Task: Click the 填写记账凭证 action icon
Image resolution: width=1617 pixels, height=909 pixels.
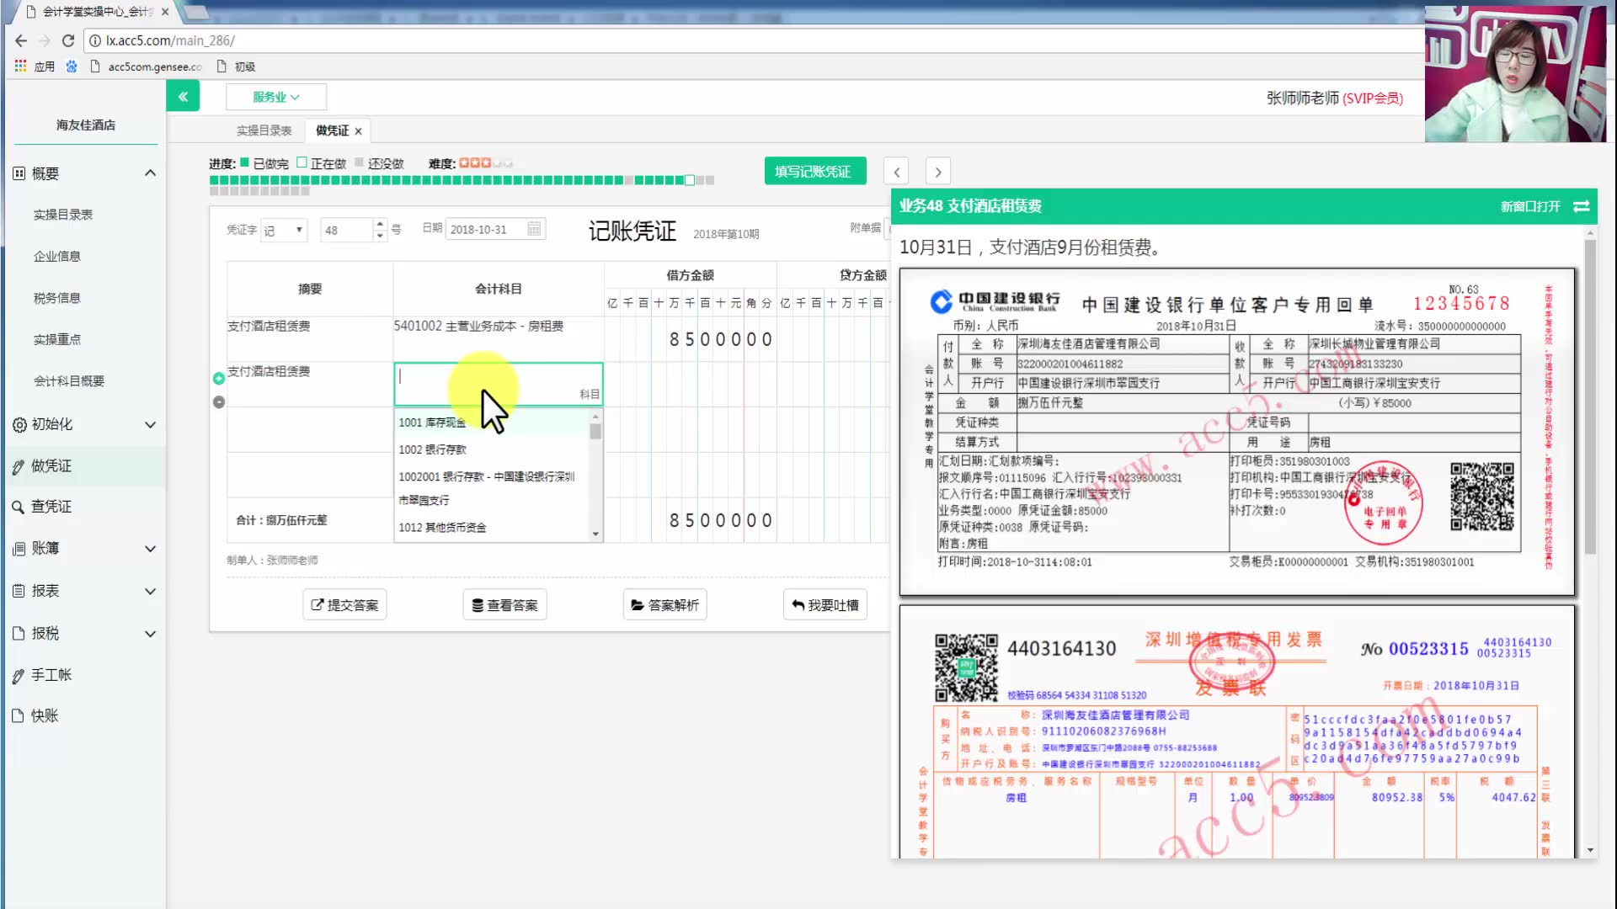Action: click(x=813, y=171)
